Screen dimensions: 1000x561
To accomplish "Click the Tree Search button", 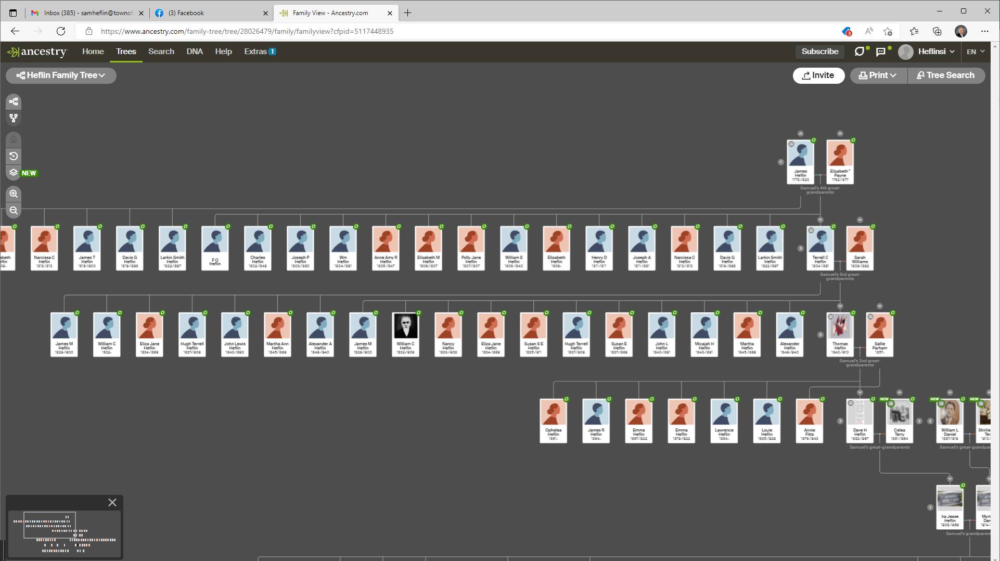I will click(x=946, y=75).
